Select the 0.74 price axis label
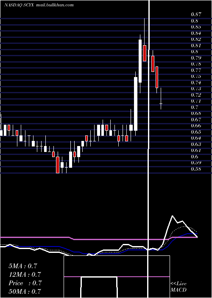Viewport: 212px width, 298px height. pos(196,83)
